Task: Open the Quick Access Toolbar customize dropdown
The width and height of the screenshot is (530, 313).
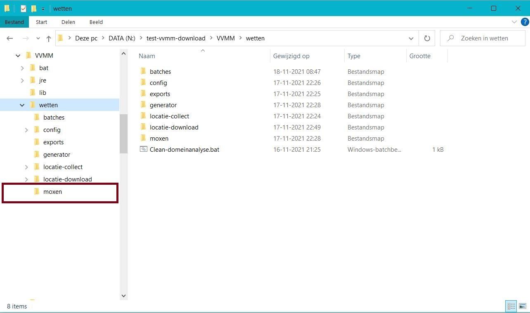Action: pos(43,9)
